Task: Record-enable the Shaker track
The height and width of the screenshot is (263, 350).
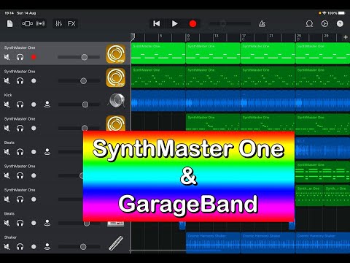Action: pyautogui.click(x=34, y=247)
